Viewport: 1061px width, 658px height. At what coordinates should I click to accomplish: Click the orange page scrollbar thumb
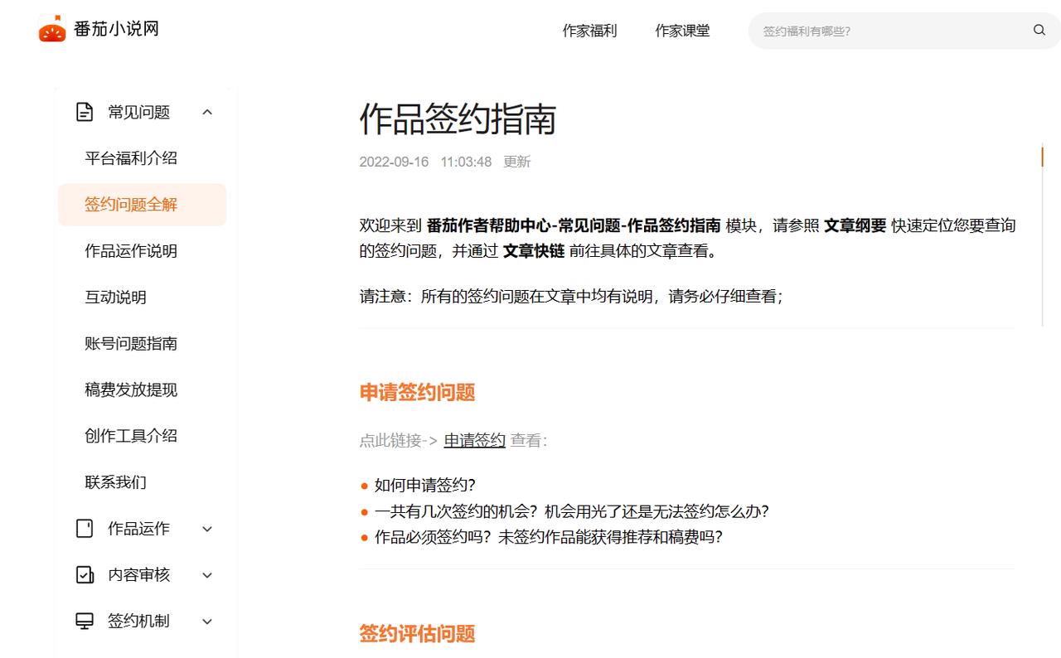(x=1042, y=156)
